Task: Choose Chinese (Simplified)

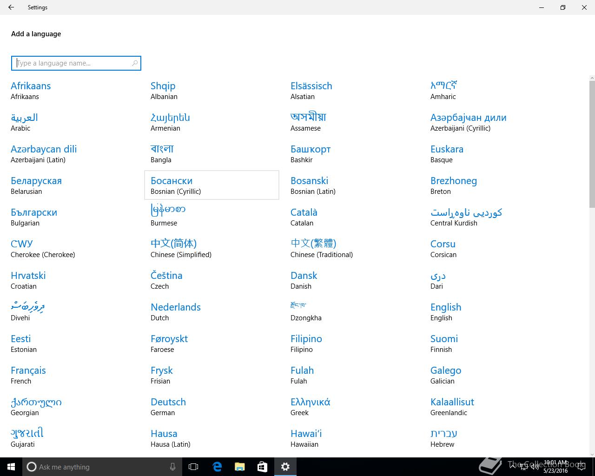Action: [212, 248]
